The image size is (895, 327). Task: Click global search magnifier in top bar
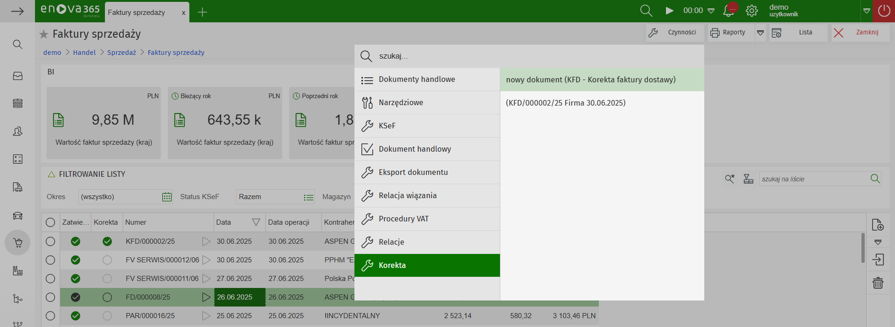click(x=646, y=11)
